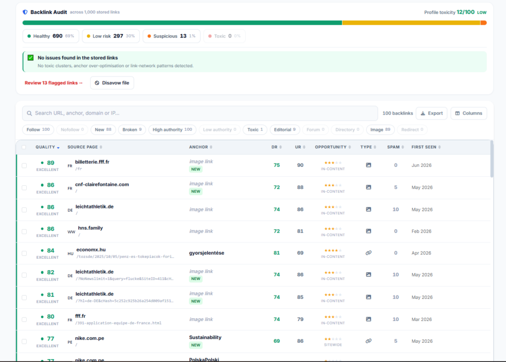Click the Backlink Audit shield icon
Image resolution: width=506 pixels, height=362 pixels.
[x=25, y=12]
